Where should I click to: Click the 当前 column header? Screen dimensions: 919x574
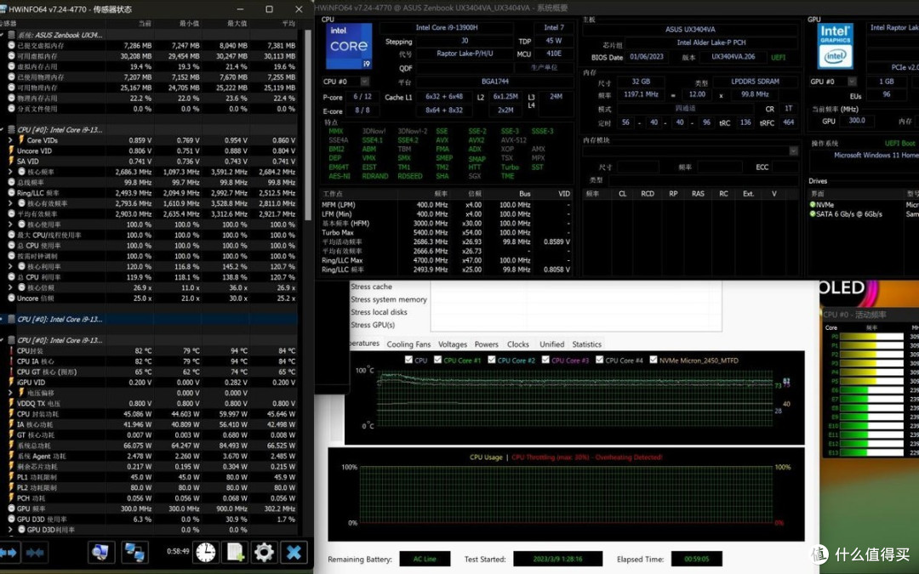coord(145,24)
